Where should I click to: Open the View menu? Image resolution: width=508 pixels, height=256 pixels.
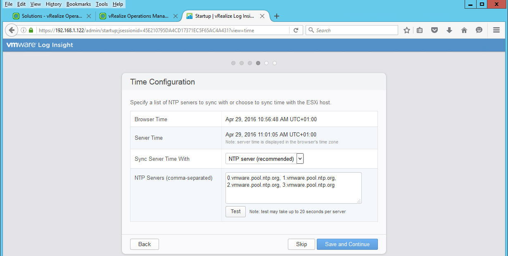tap(36, 4)
